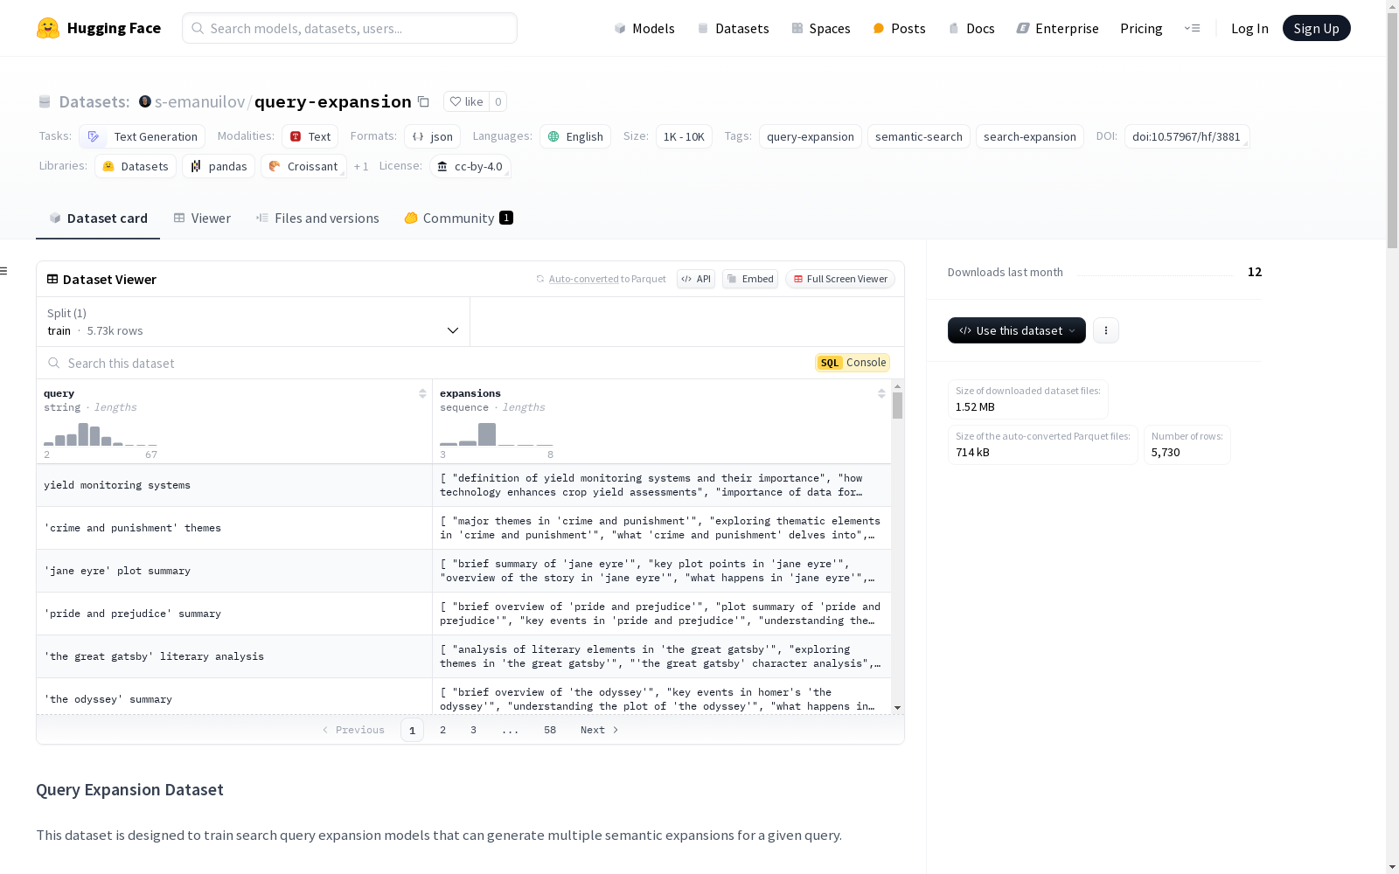Open the like count showing 0

click(498, 101)
